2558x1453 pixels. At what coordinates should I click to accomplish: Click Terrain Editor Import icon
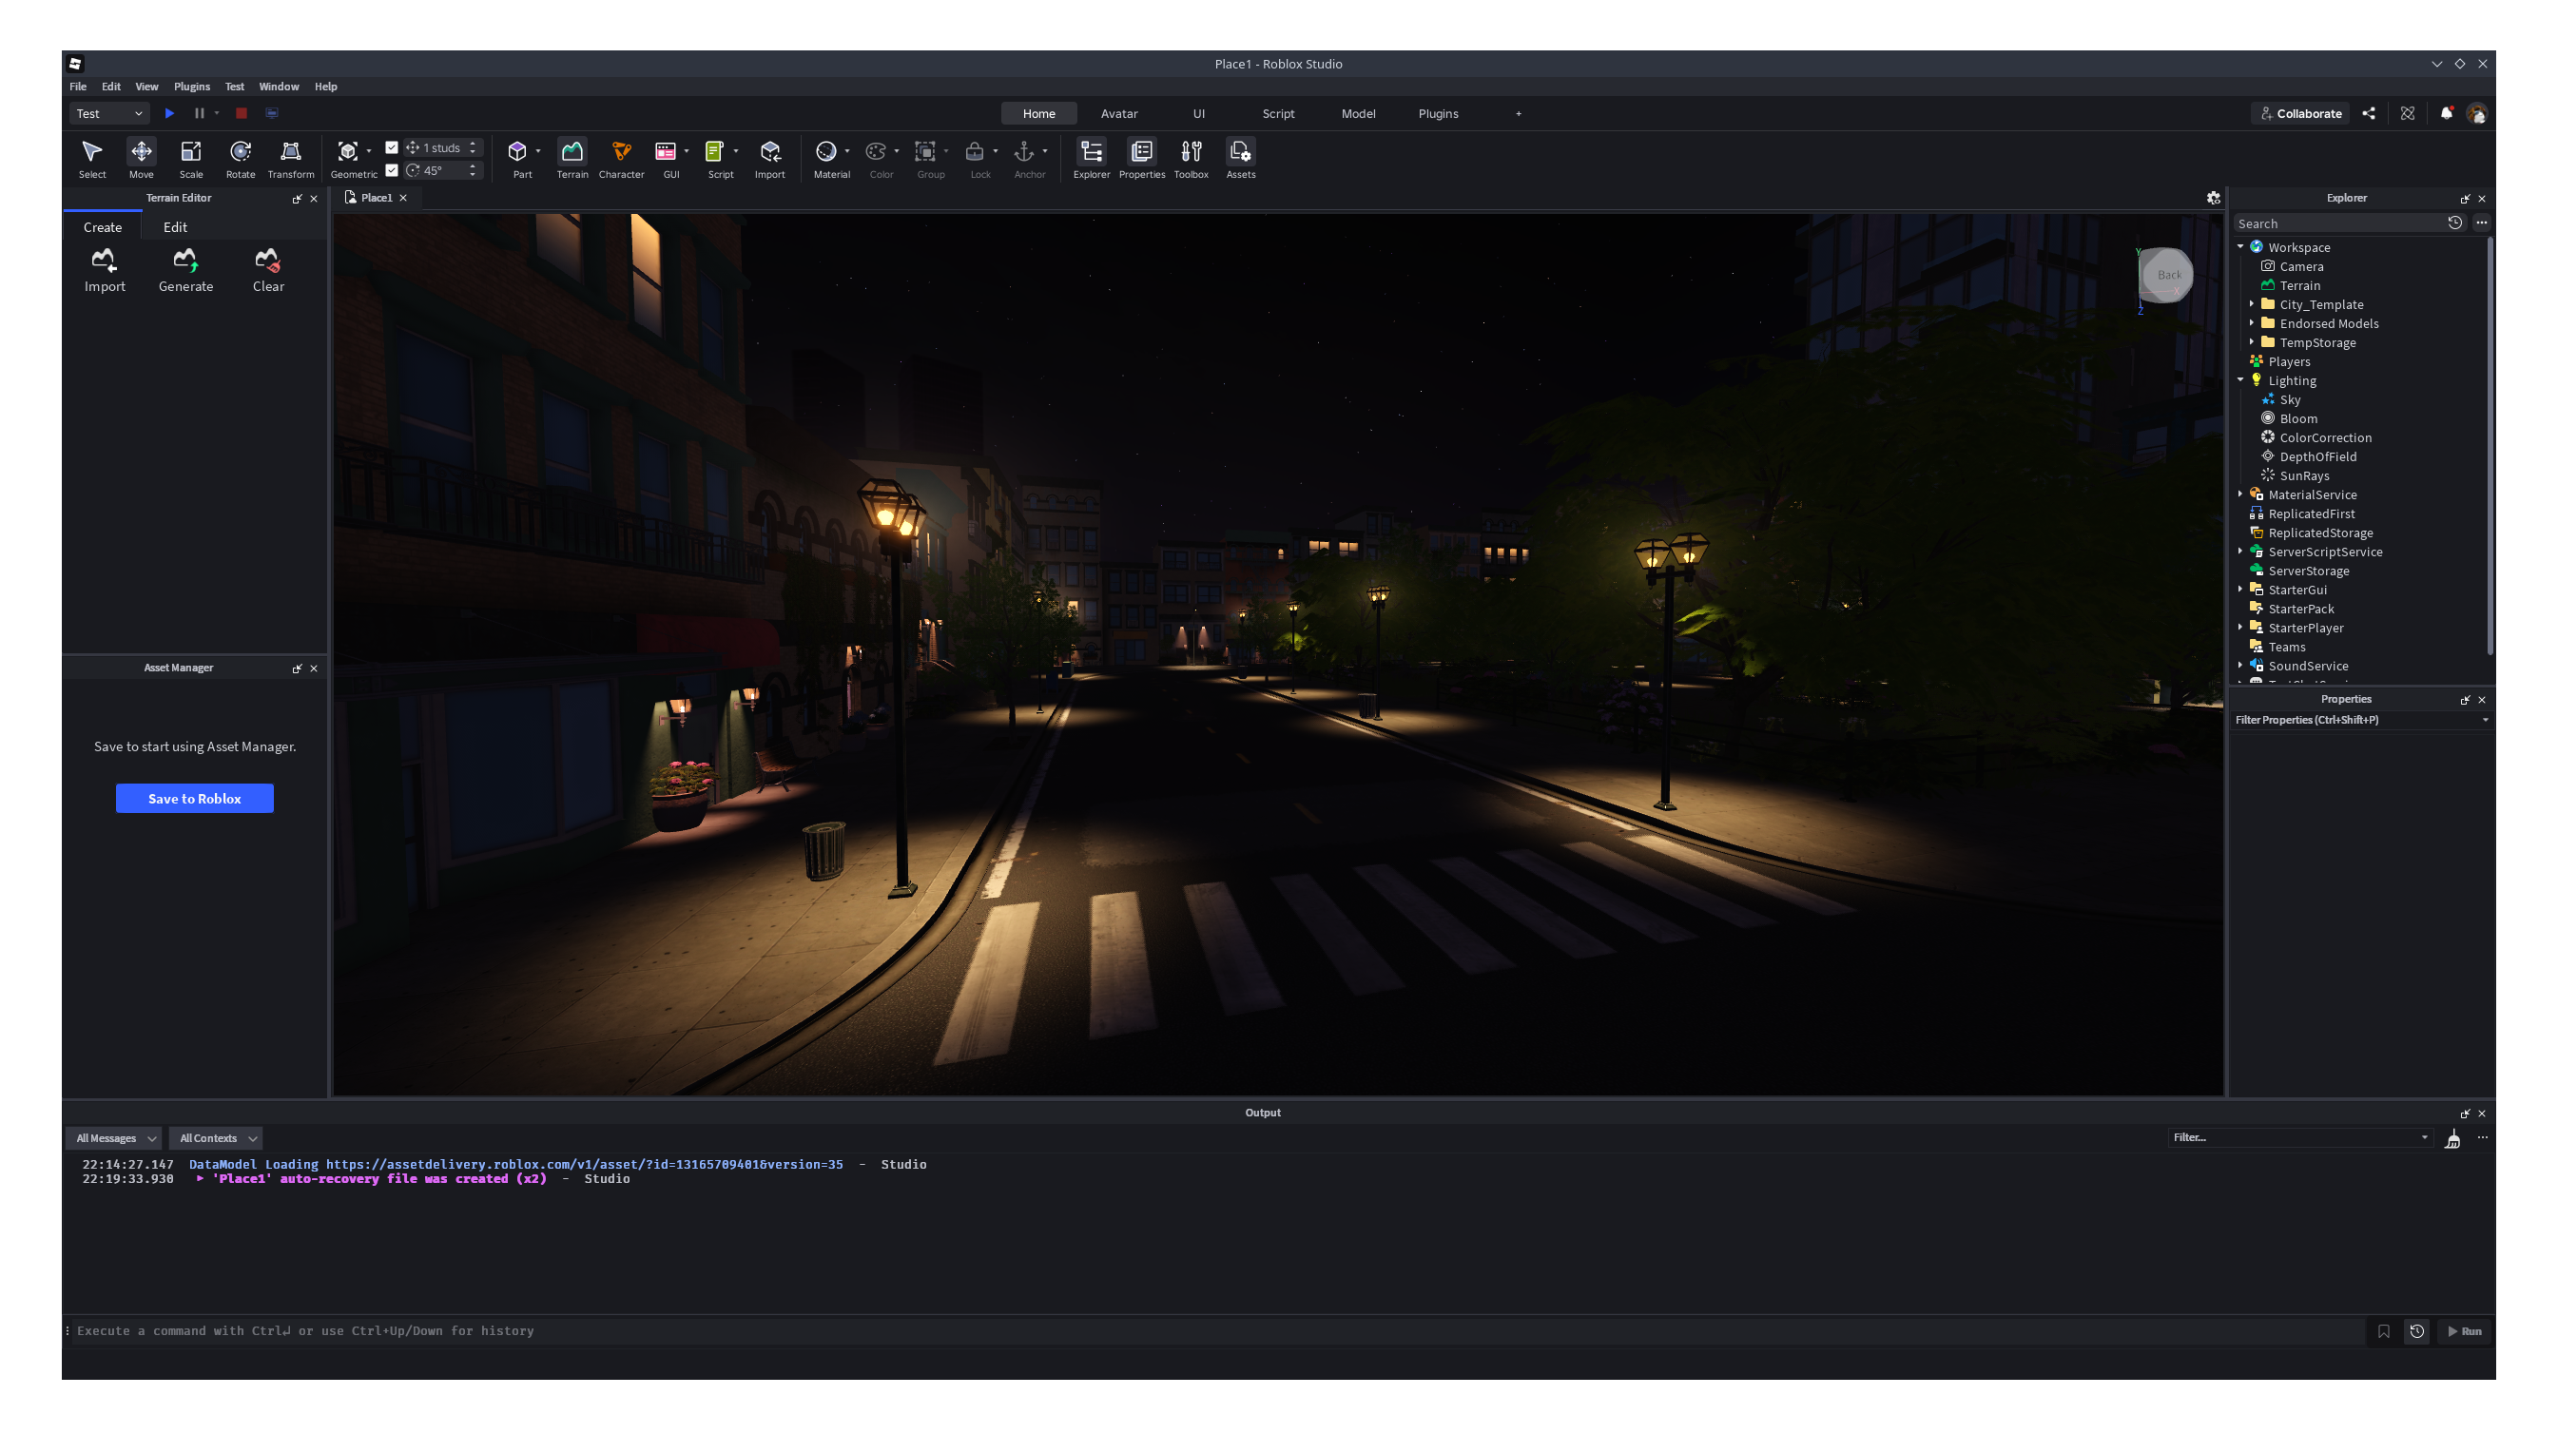tap(104, 262)
